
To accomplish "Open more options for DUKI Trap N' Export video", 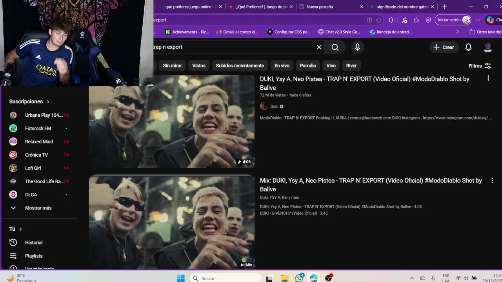I will [488, 78].
